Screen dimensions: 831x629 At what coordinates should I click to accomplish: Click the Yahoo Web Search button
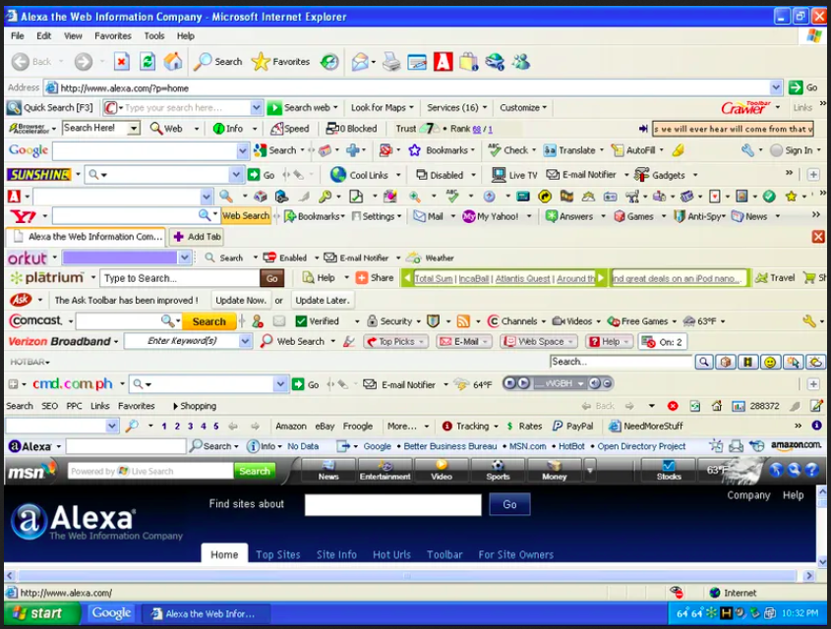click(x=246, y=216)
